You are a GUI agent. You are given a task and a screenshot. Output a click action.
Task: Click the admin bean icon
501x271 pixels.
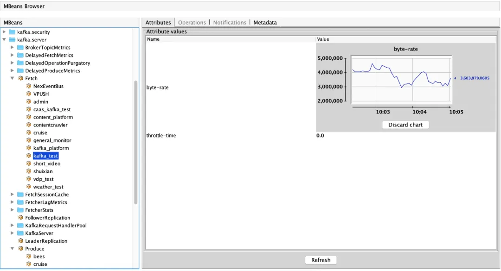tap(28, 101)
